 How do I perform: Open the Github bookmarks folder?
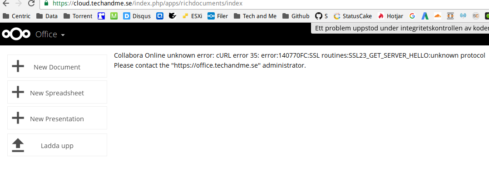click(x=296, y=16)
